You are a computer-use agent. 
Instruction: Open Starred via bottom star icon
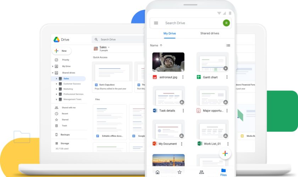(x=180, y=172)
